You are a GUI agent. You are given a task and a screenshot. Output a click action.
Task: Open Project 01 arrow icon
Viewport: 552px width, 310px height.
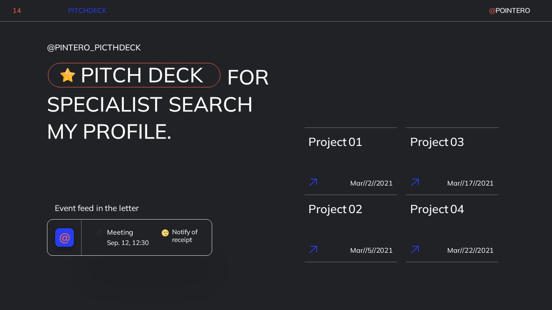point(313,183)
